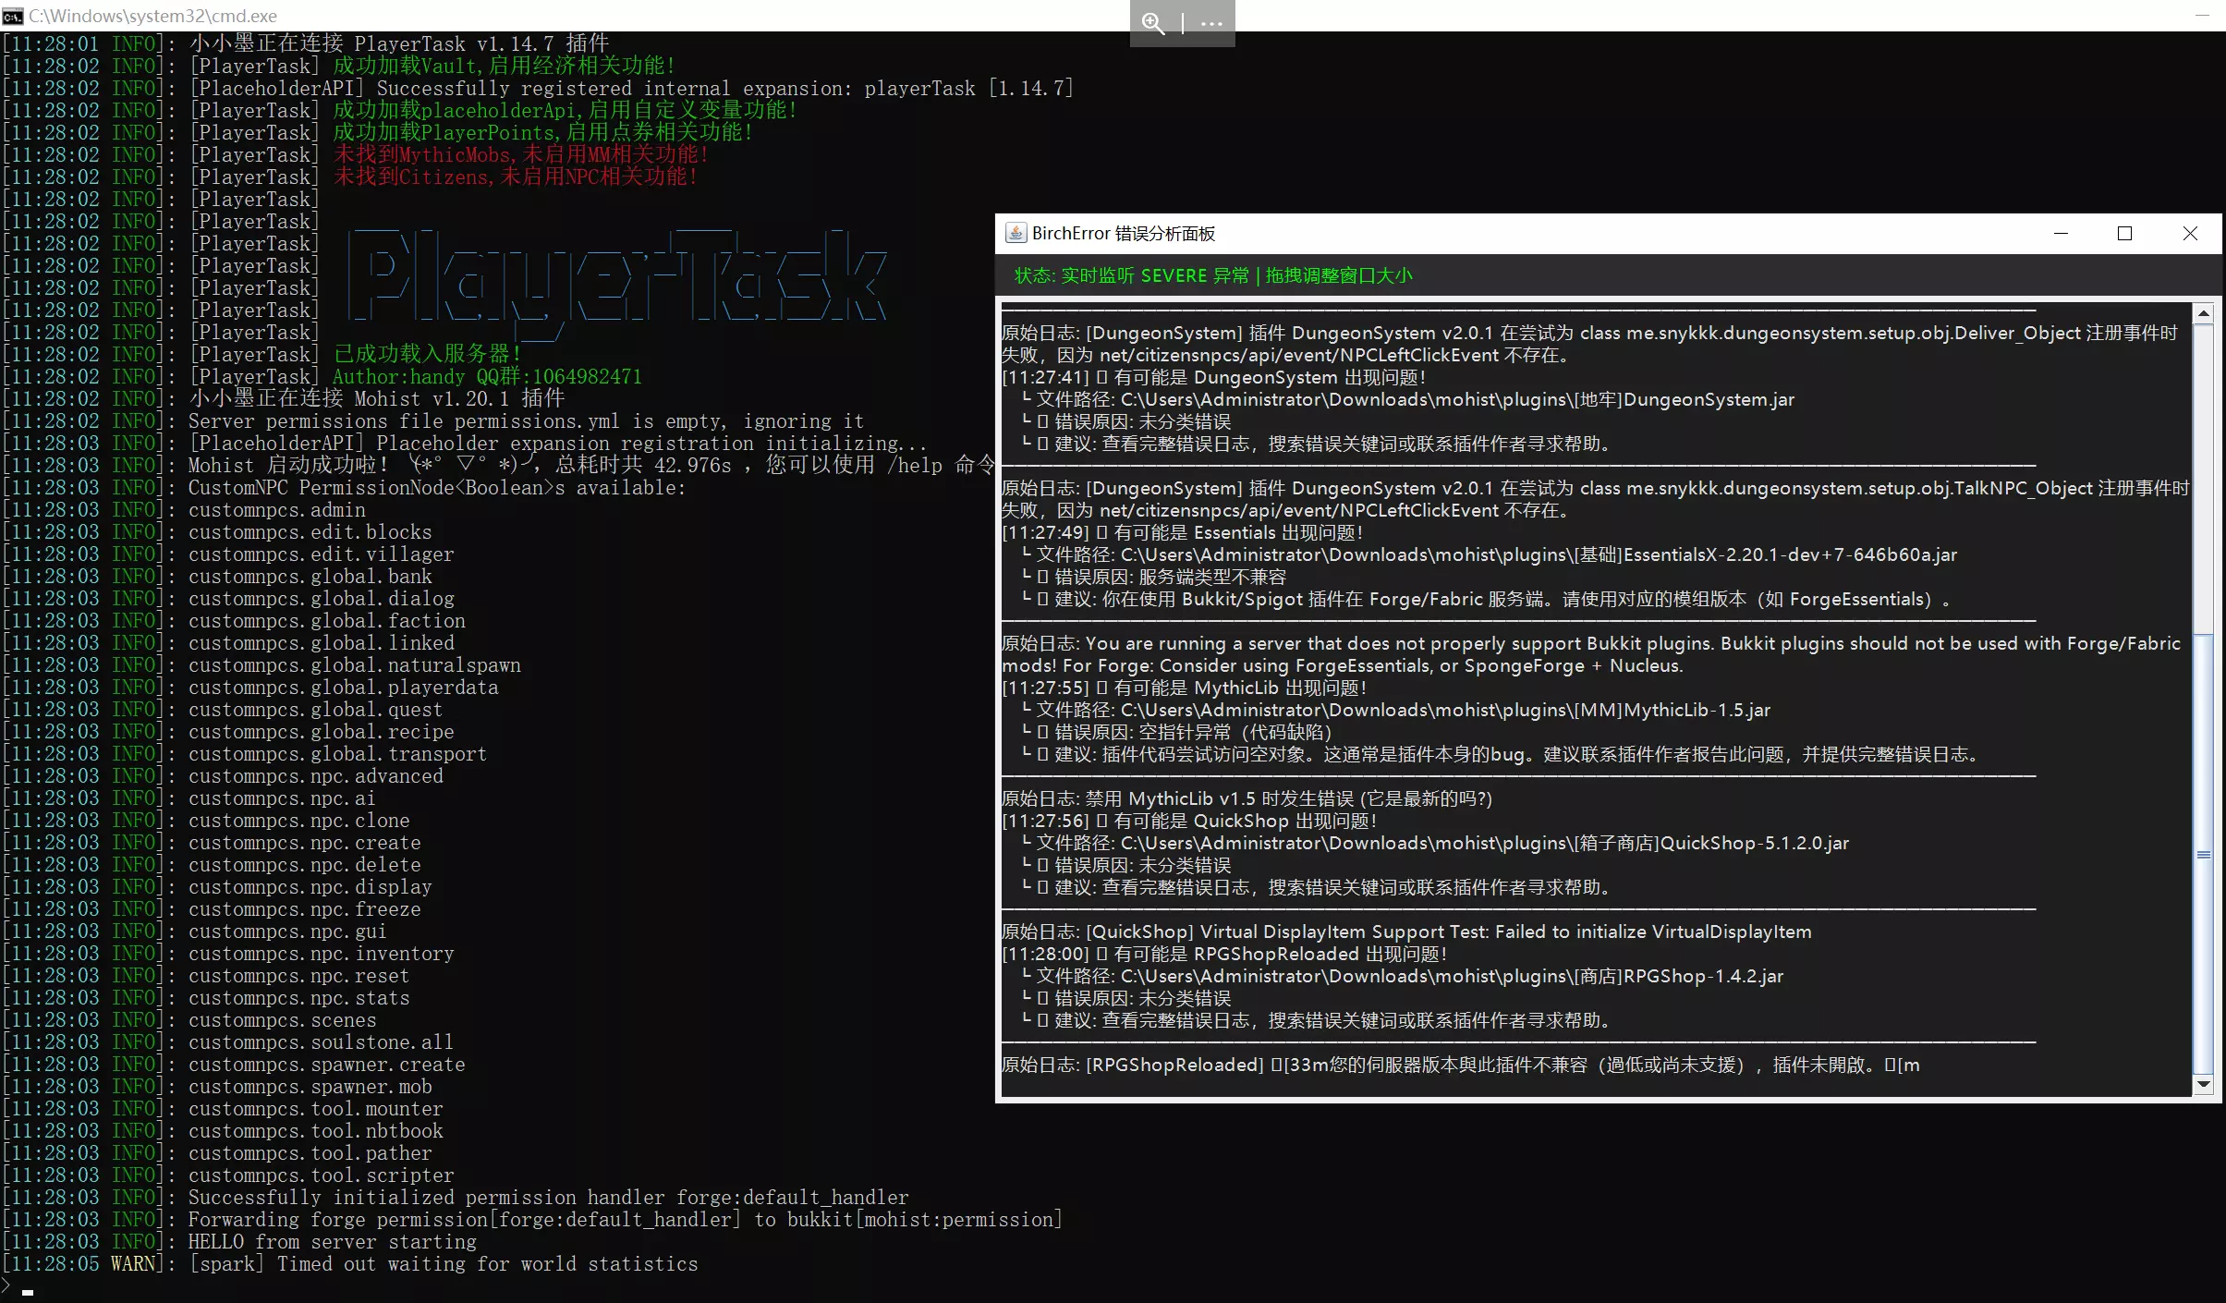Click the 'BirchError 错误分析面板' window title

point(1124,234)
